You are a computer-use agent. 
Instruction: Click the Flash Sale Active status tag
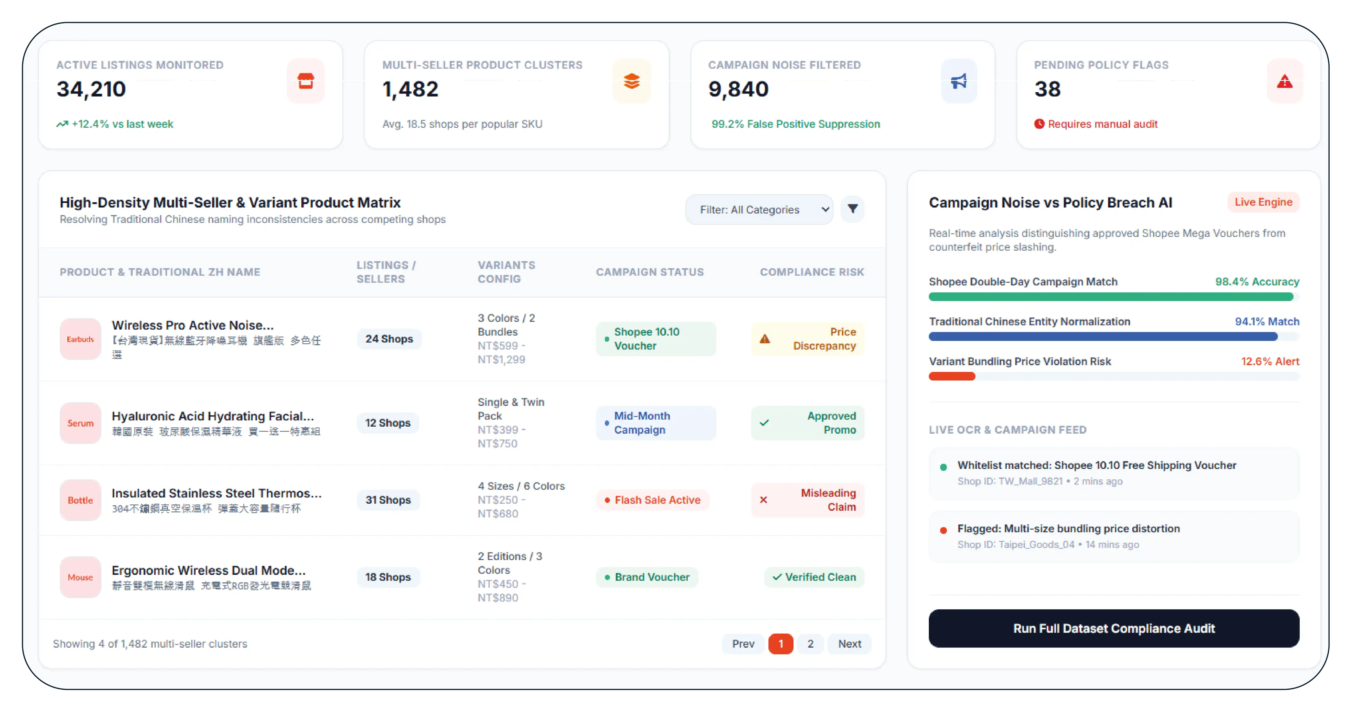coord(652,500)
